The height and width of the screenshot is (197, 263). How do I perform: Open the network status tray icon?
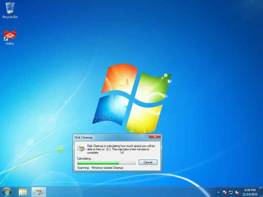point(231,192)
